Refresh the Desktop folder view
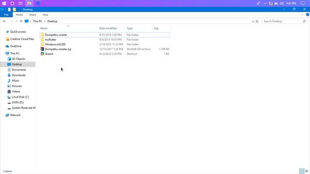 tap(257, 21)
